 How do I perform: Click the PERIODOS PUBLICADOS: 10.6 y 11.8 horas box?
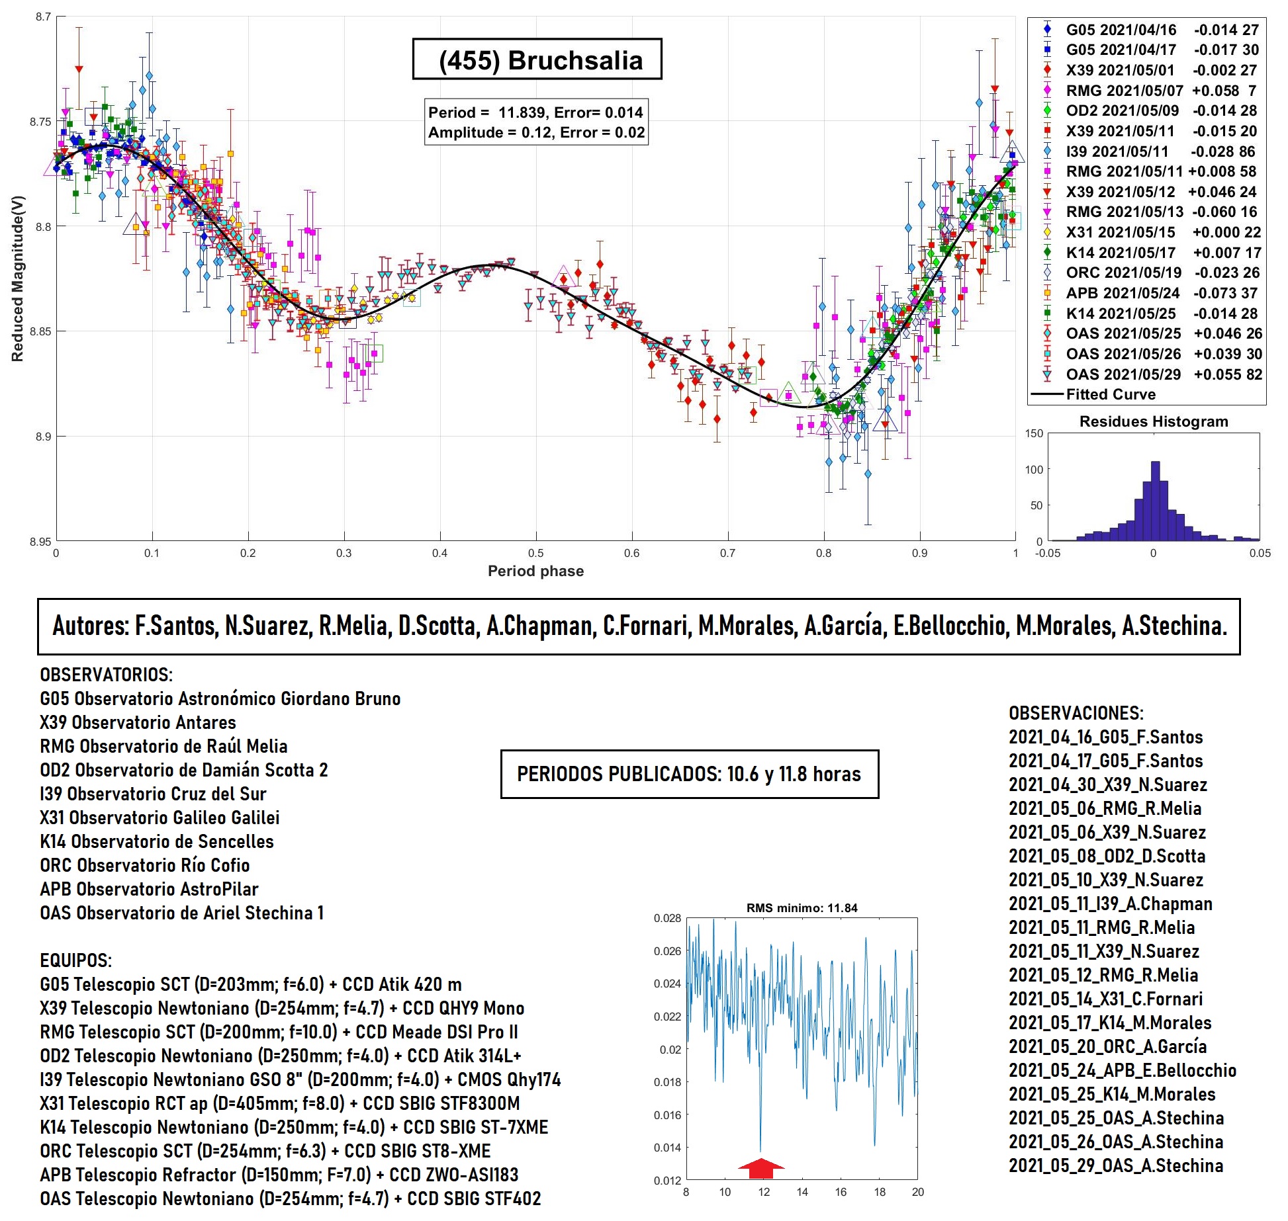point(690,774)
